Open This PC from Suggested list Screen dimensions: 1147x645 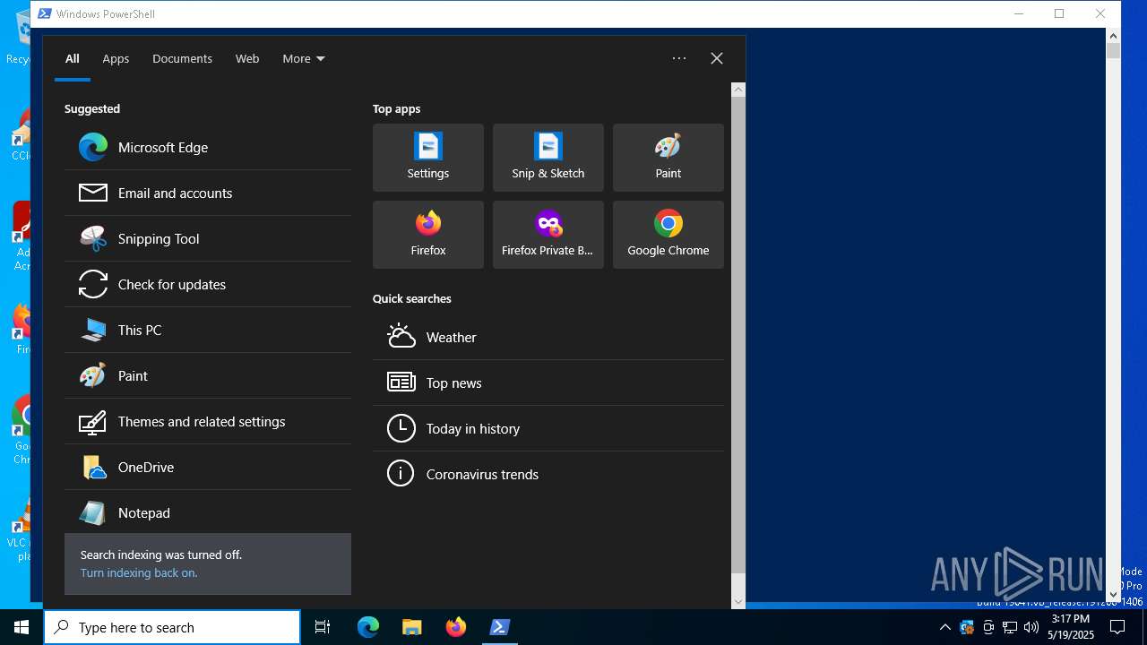click(208, 330)
